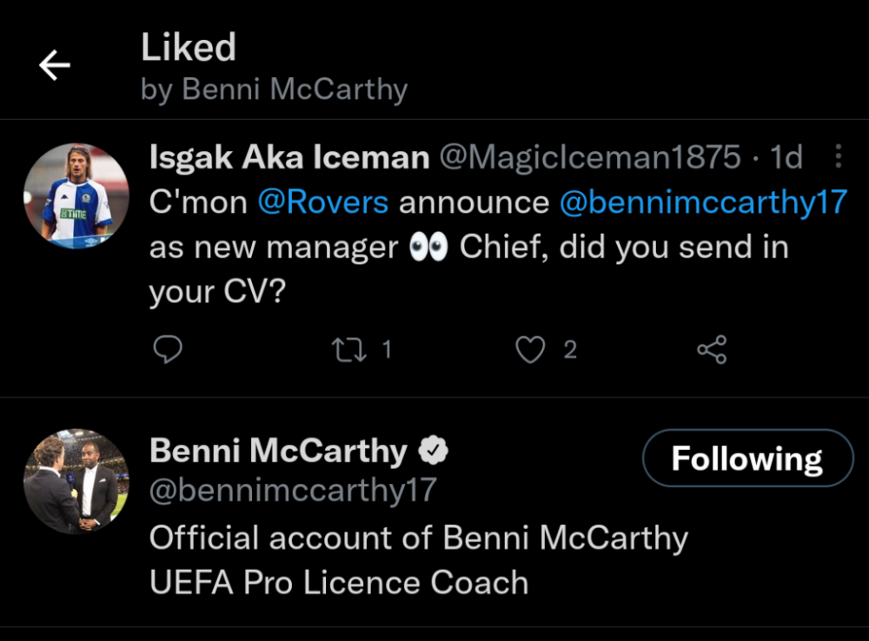Reply to Isgak Aka Iceman's tweet
The height and width of the screenshot is (641, 869).
click(x=167, y=349)
